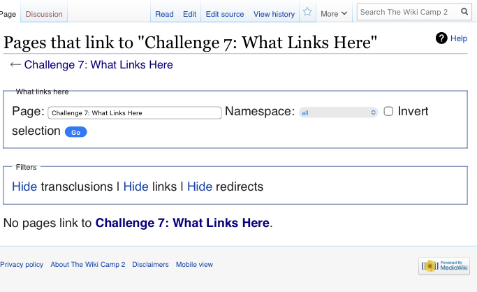Click the Page name input field
Screen dimensions: 477x292
tap(134, 112)
